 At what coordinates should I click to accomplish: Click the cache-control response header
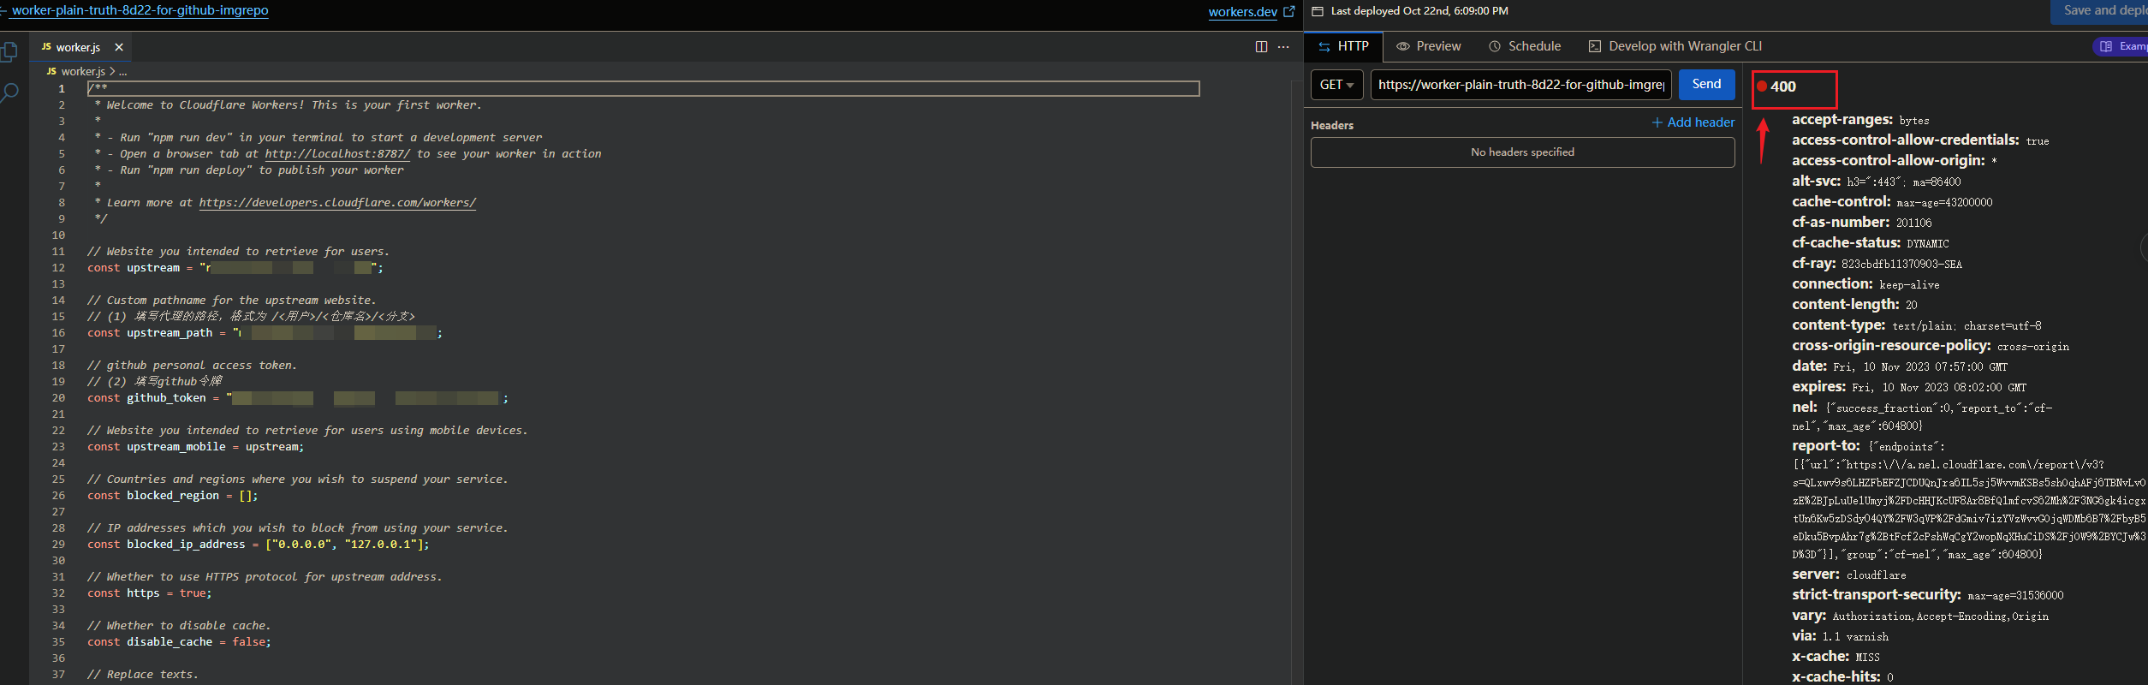1892,202
